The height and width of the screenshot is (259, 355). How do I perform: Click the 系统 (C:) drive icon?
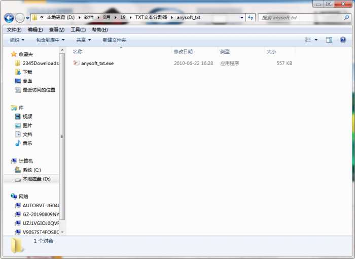[18, 170]
